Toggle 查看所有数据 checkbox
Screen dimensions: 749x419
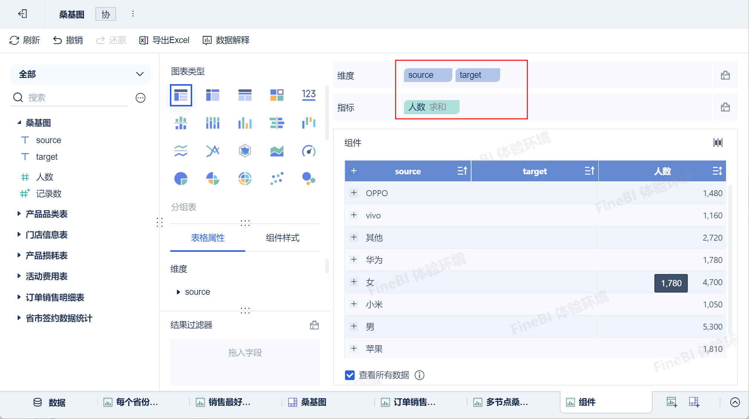349,375
